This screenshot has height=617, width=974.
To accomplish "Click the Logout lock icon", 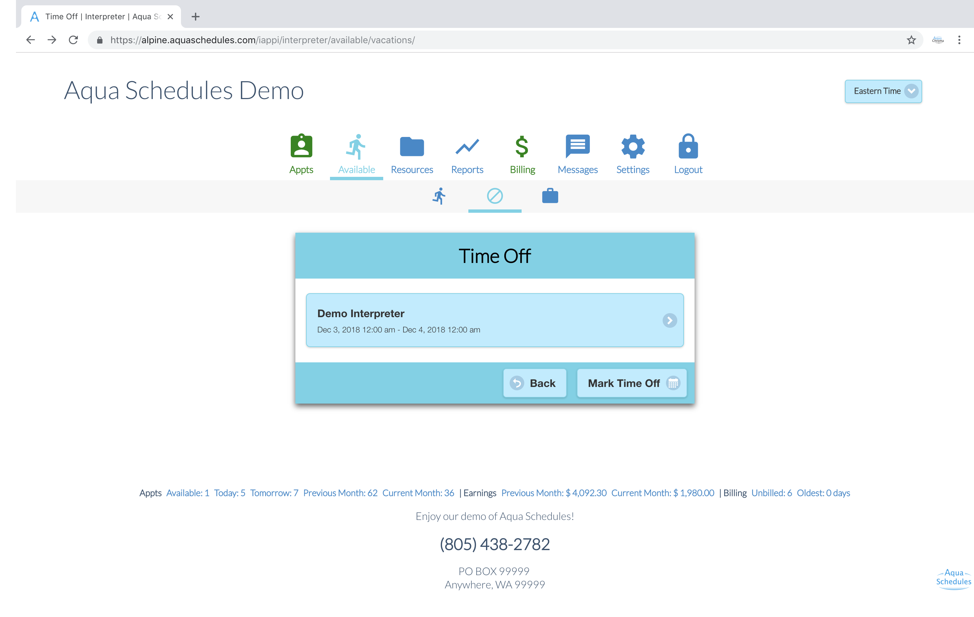I will [688, 146].
